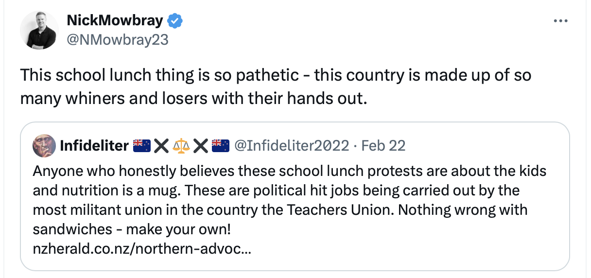Click the Feb 22 timestamp
591x278 pixels.
pyautogui.click(x=383, y=145)
